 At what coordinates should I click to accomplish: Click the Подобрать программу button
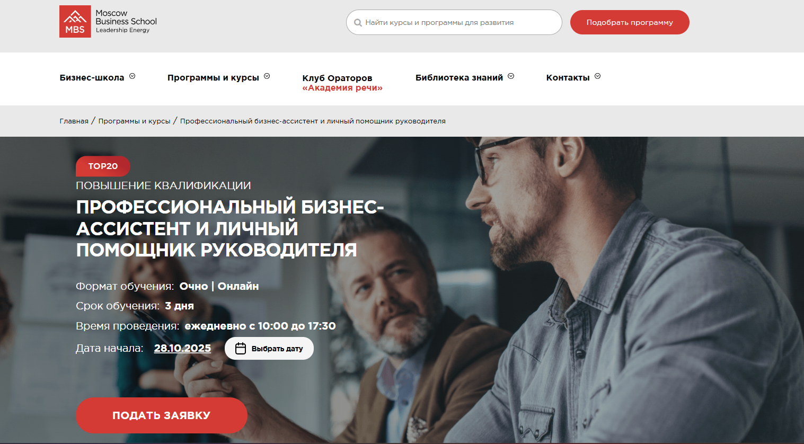tap(630, 22)
